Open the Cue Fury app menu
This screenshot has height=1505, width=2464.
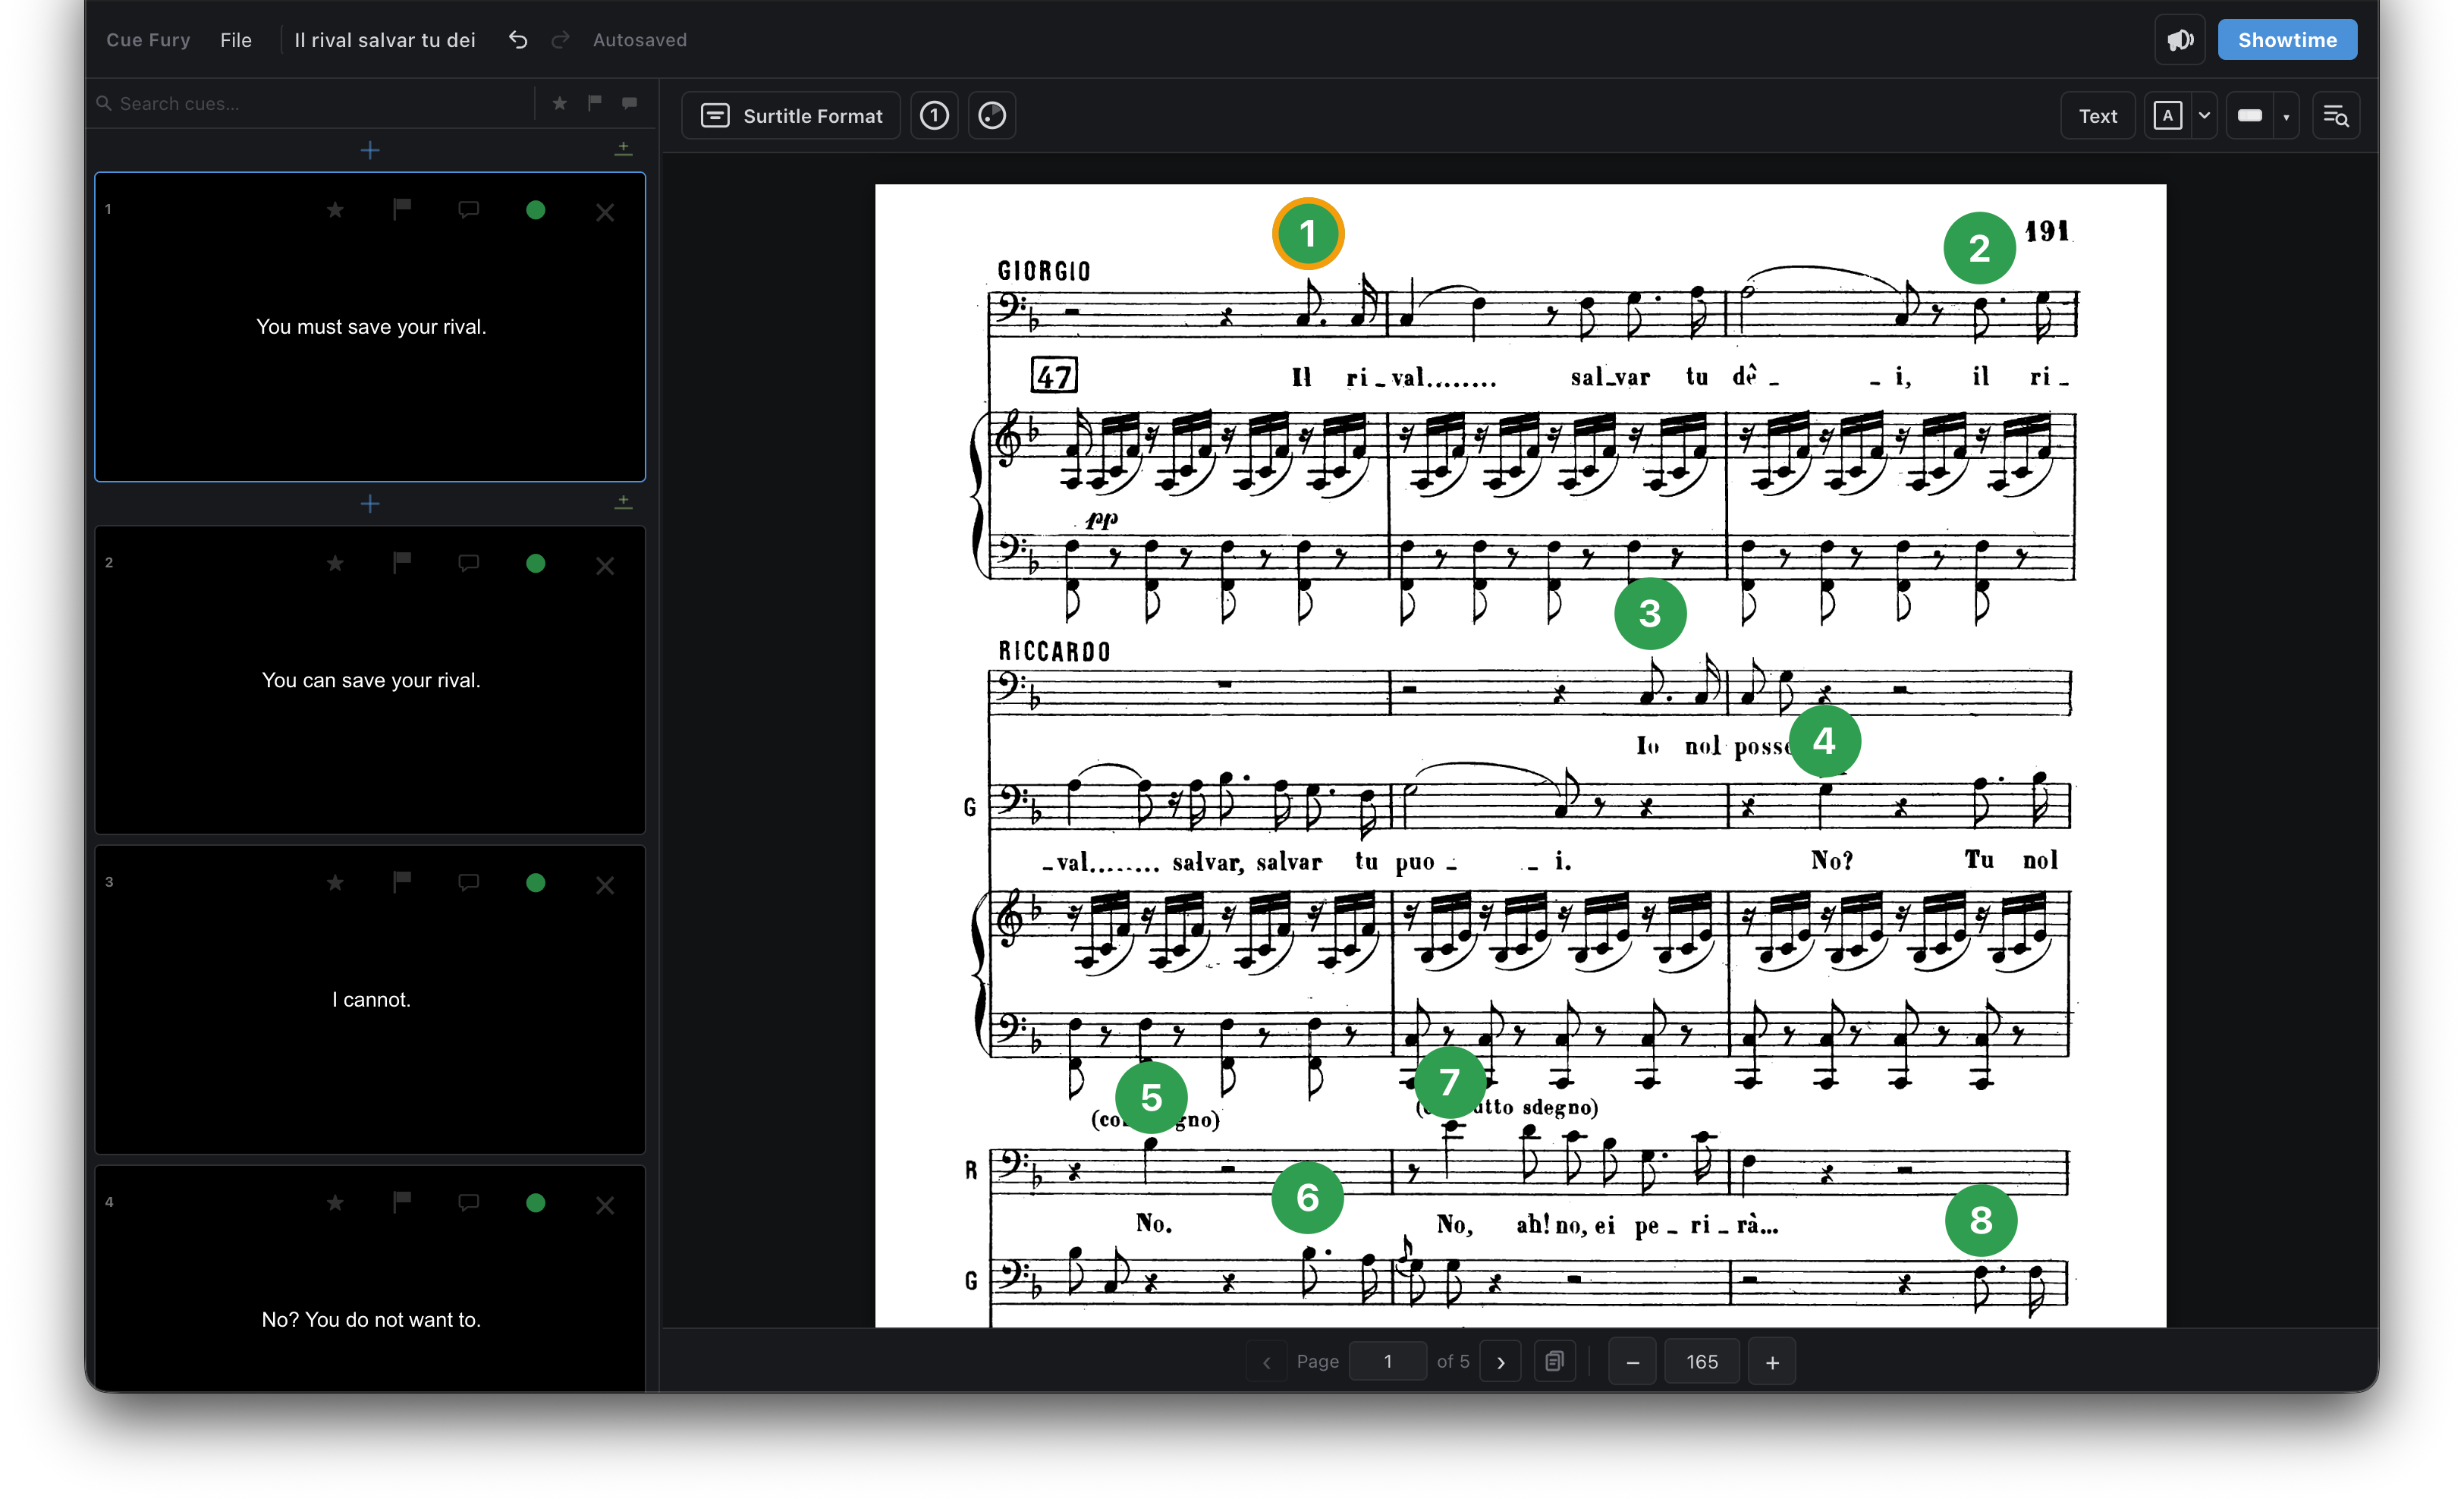tap(148, 40)
